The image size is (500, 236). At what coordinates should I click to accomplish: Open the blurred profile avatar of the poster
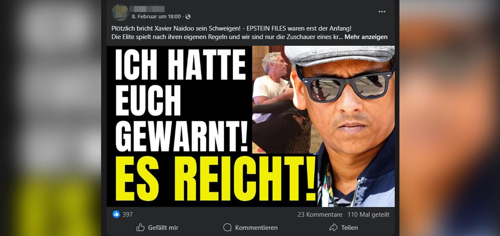coord(120,12)
